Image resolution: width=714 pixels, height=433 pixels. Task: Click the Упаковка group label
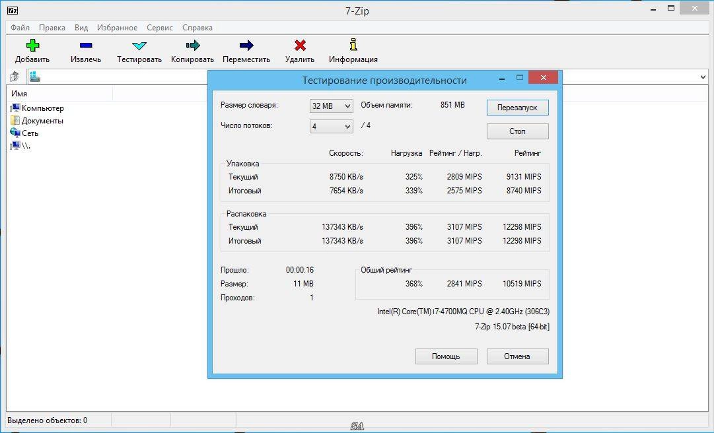[242, 164]
